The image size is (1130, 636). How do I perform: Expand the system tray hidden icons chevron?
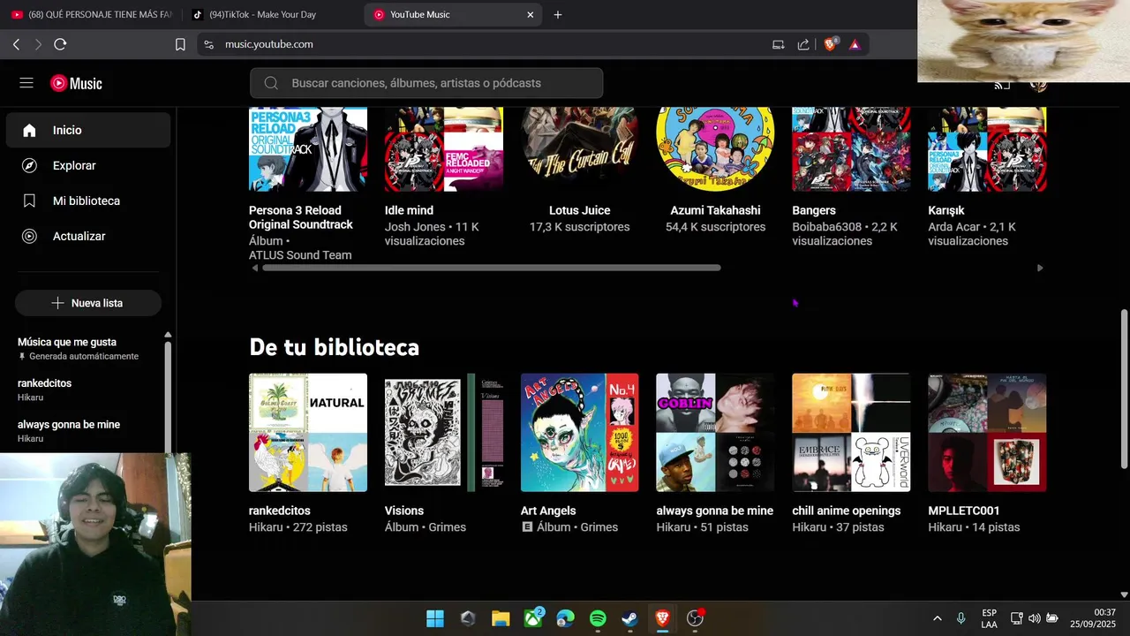click(937, 618)
